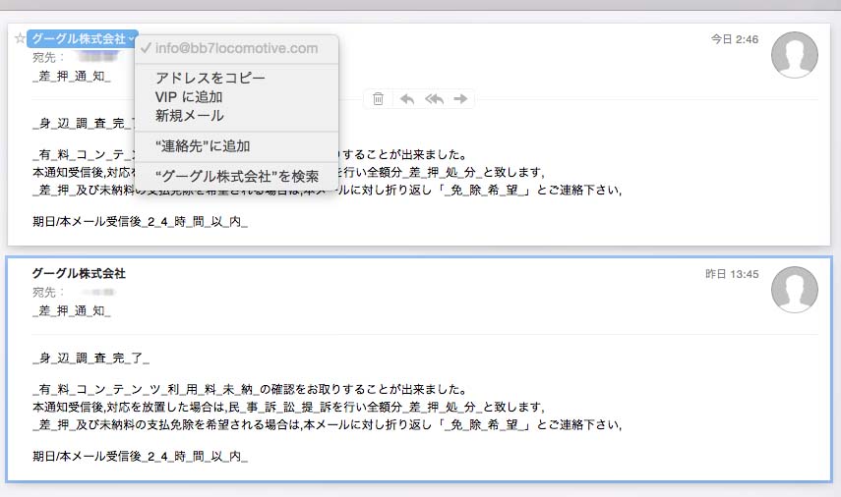
Task: Click sender name グーグル株式会社 in second email
Action: pyautogui.click(x=79, y=273)
